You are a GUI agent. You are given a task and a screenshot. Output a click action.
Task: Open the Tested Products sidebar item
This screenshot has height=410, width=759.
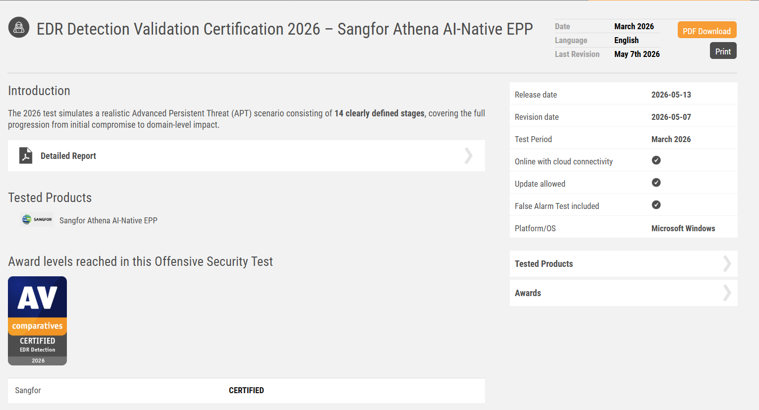(x=624, y=263)
